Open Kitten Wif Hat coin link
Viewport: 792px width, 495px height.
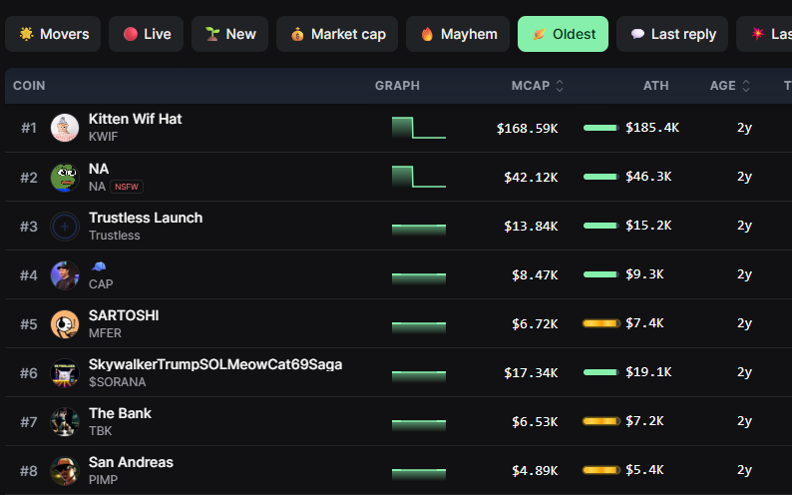[x=135, y=119]
